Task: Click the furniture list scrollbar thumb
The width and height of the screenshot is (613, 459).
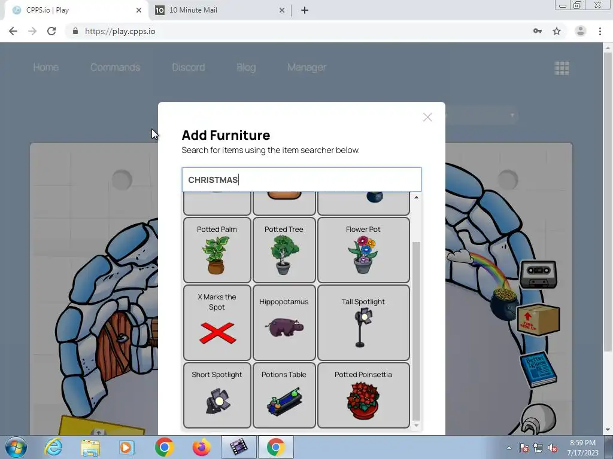Action: pos(417,331)
